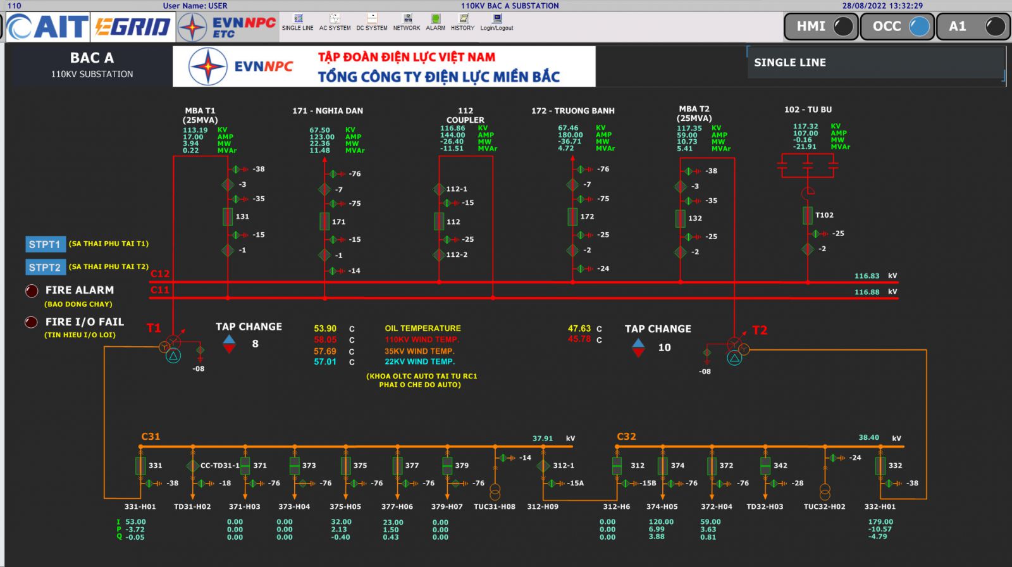Image resolution: width=1012 pixels, height=567 pixels.
Task: Toggle the A1 control mode
Action: tap(973, 27)
